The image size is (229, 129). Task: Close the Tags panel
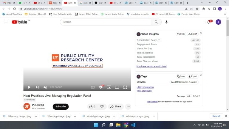[201, 75]
